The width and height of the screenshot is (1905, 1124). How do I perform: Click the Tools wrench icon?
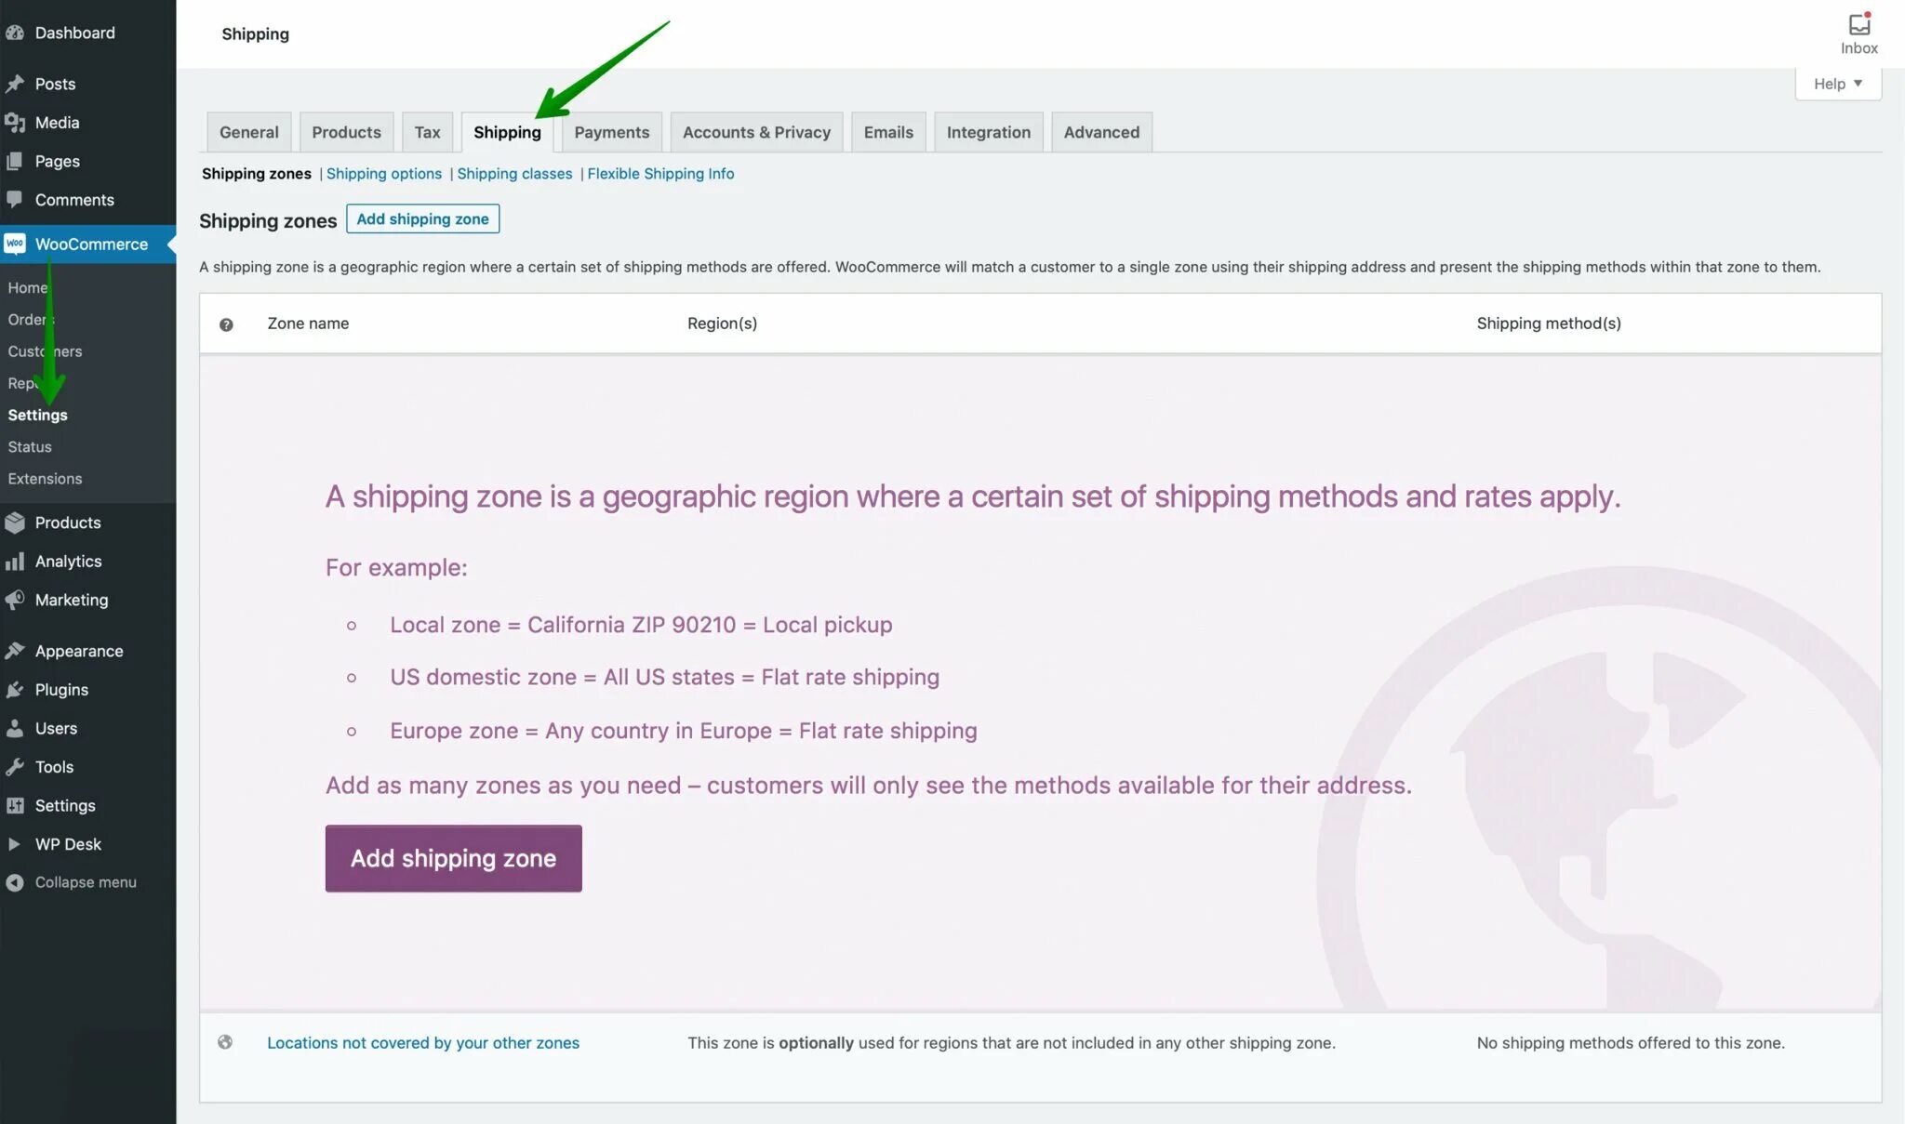(14, 767)
